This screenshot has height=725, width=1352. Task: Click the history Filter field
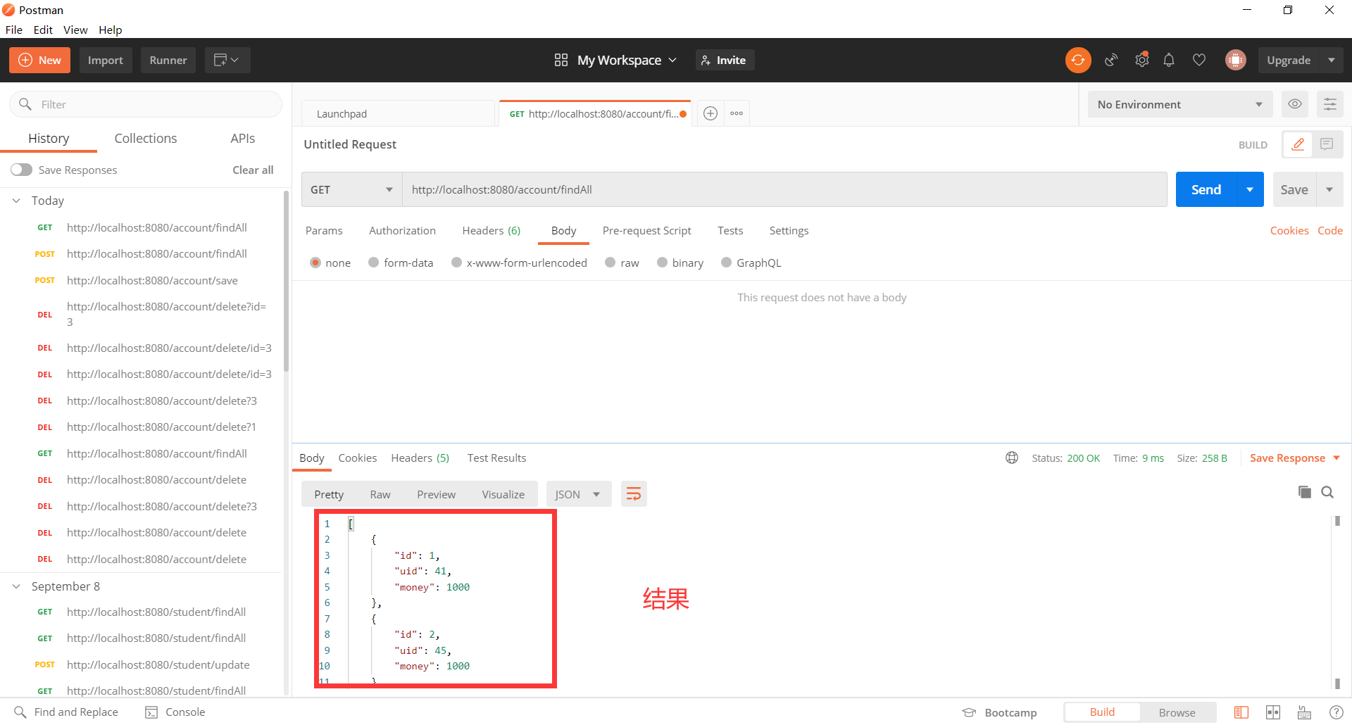146,104
